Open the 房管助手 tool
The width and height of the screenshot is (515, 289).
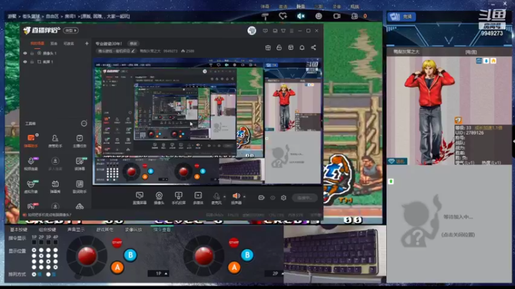click(x=55, y=141)
